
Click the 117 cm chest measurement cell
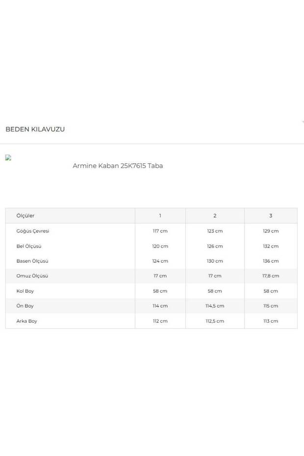coord(160,231)
